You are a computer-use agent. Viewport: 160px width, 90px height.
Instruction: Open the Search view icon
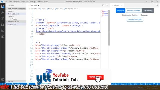(3, 12)
